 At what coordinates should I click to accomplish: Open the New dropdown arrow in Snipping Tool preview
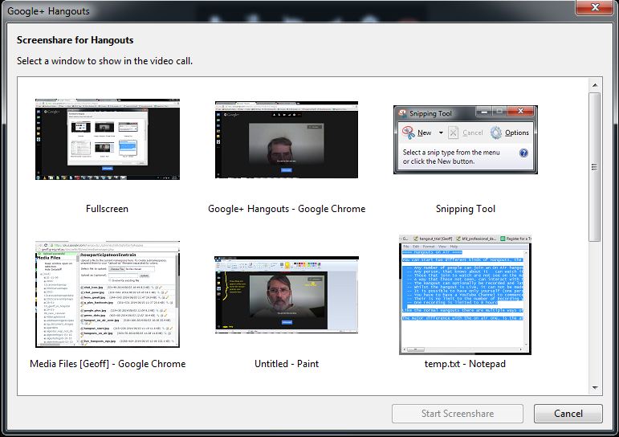point(442,133)
